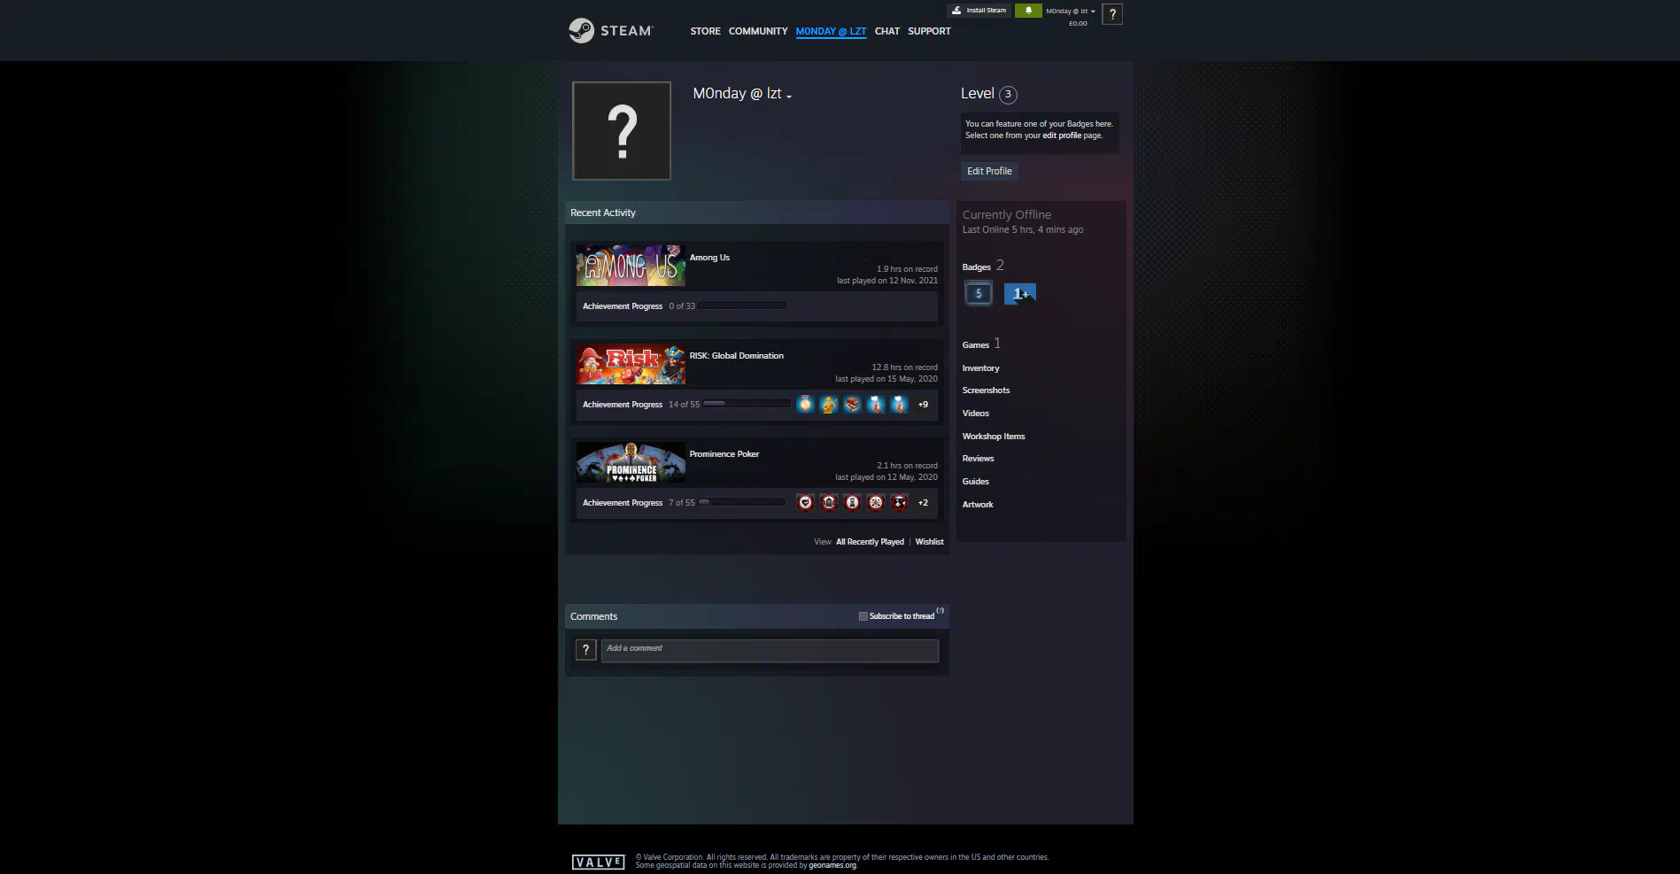The image size is (1680, 874).
Task: Open the SUPPORT page
Action: (x=929, y=31)
